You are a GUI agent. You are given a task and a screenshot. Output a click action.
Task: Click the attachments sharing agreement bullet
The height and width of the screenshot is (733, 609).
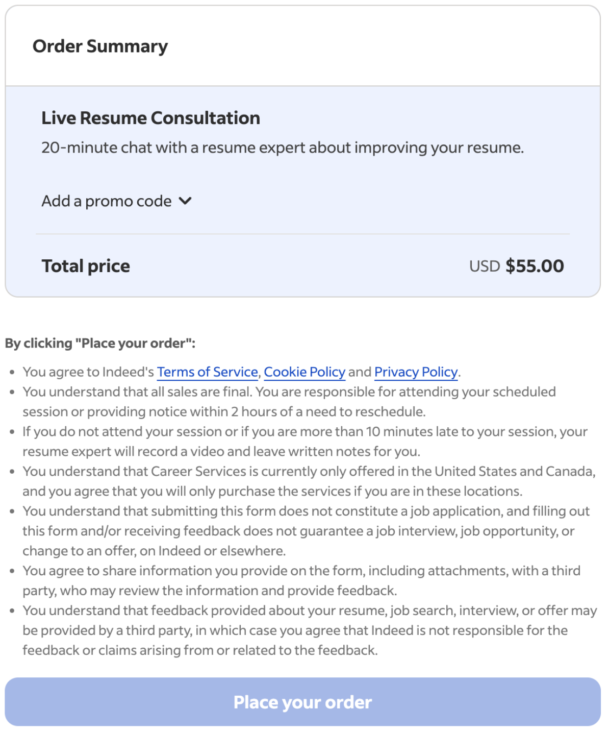301,580
